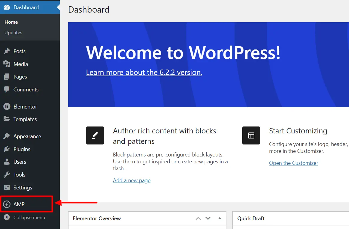Click the layout customizer icon tile
Viewport: 349px width, 229px height.
coord(251,135)
